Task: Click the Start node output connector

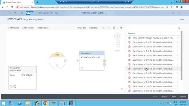Action: pyautogui.click(x=66, y=61)
